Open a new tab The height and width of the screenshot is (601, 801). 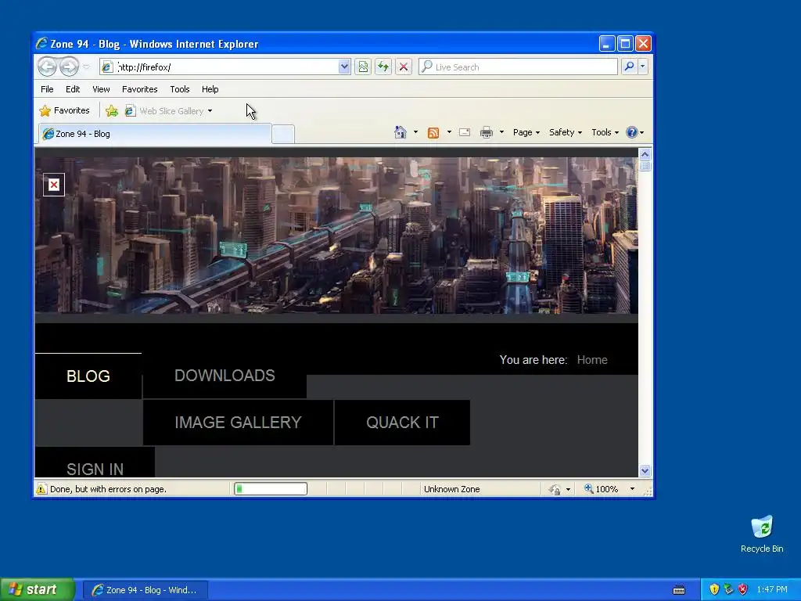[x=282, y=134]
